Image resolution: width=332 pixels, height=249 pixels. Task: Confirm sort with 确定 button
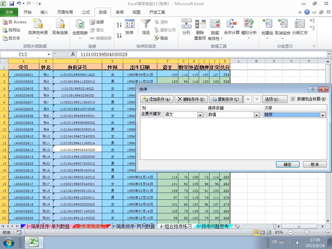pos(288,164)
